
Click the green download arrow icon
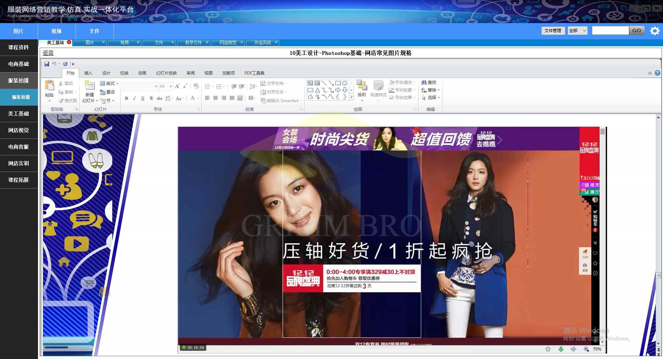pyautogui.click(x=561, y=349)
